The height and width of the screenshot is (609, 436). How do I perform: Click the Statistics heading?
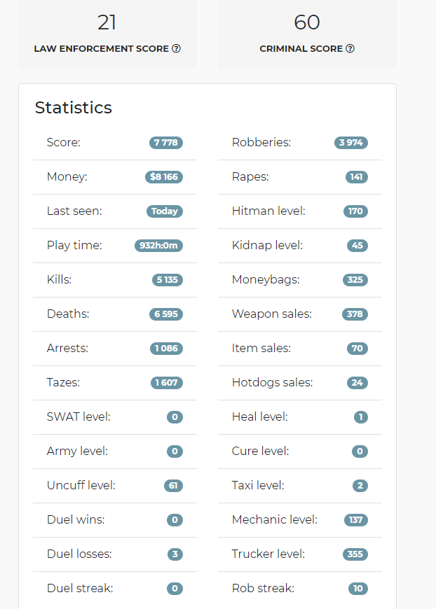(x=74, y=108)
